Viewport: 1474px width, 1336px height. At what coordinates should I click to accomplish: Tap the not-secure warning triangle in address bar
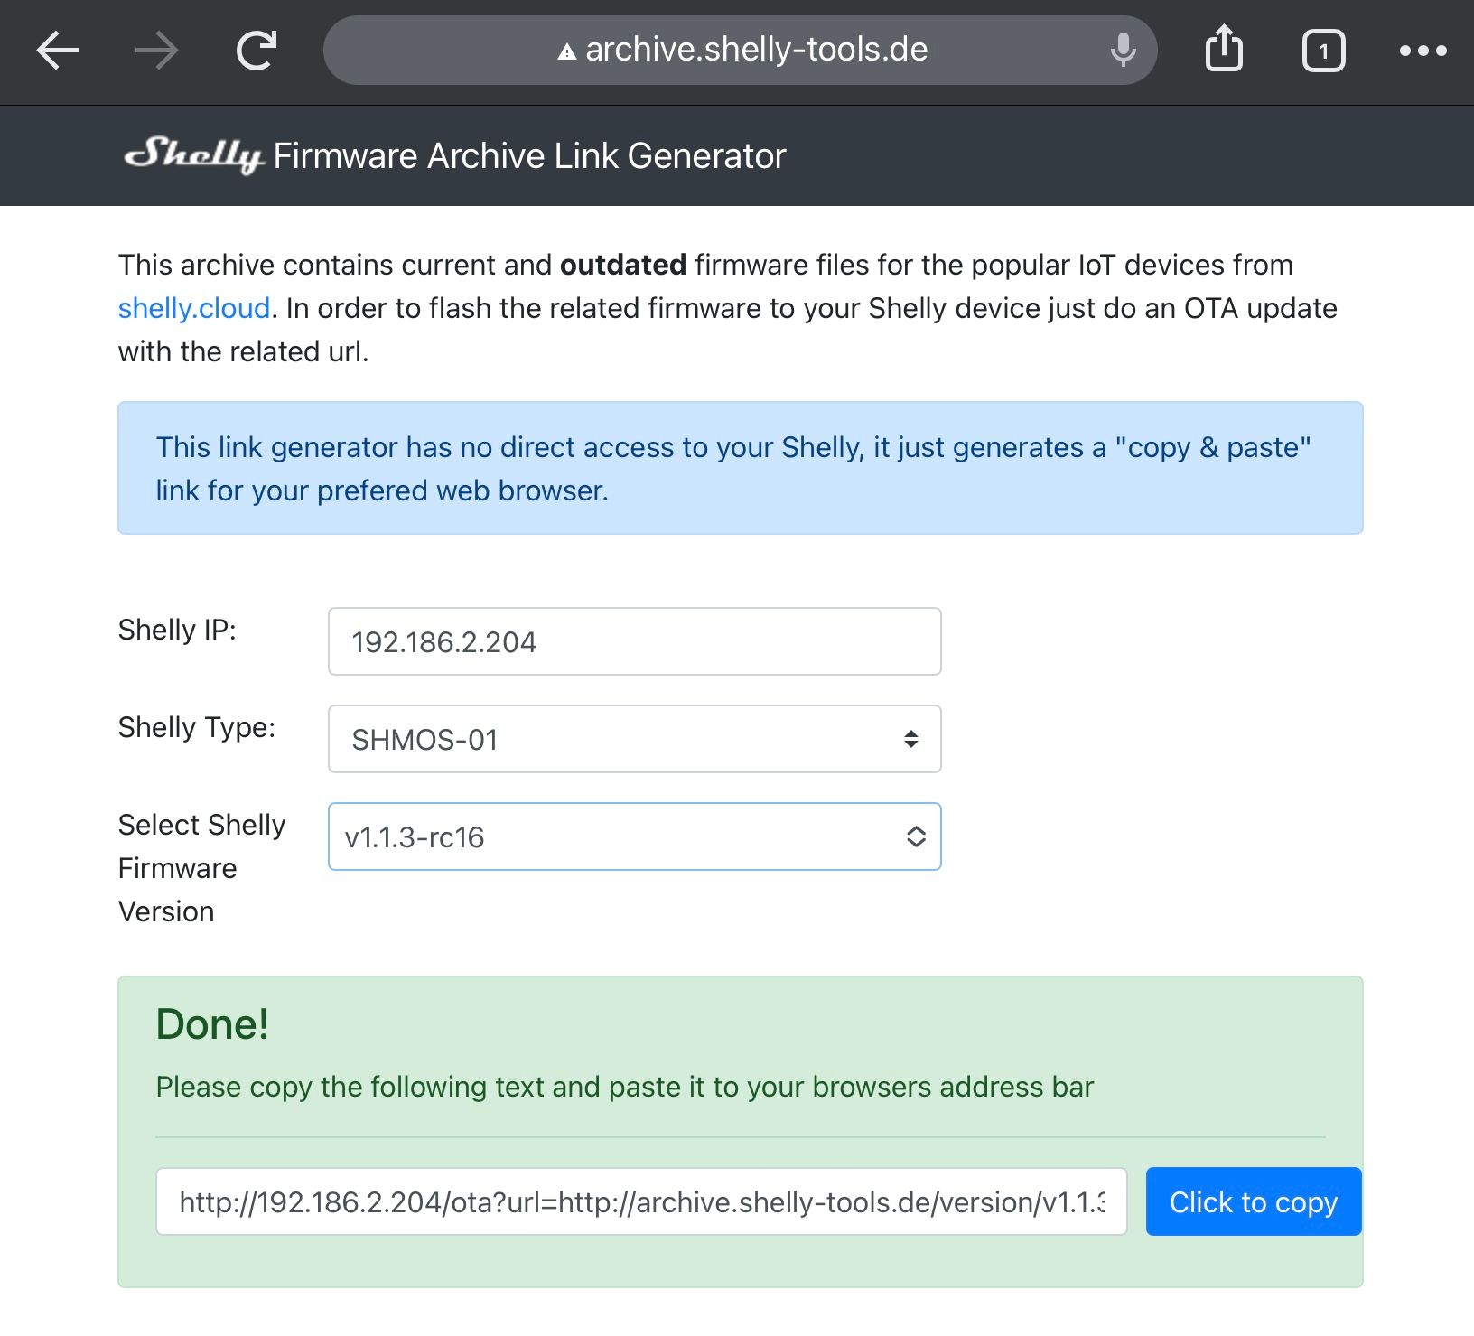[566, 51]
